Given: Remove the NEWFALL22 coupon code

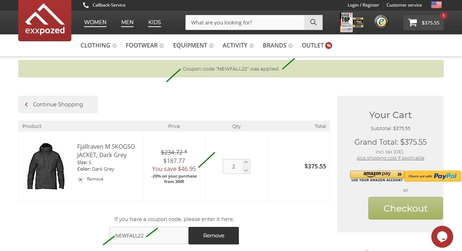Looking at the screenshot, I should 214,236.
